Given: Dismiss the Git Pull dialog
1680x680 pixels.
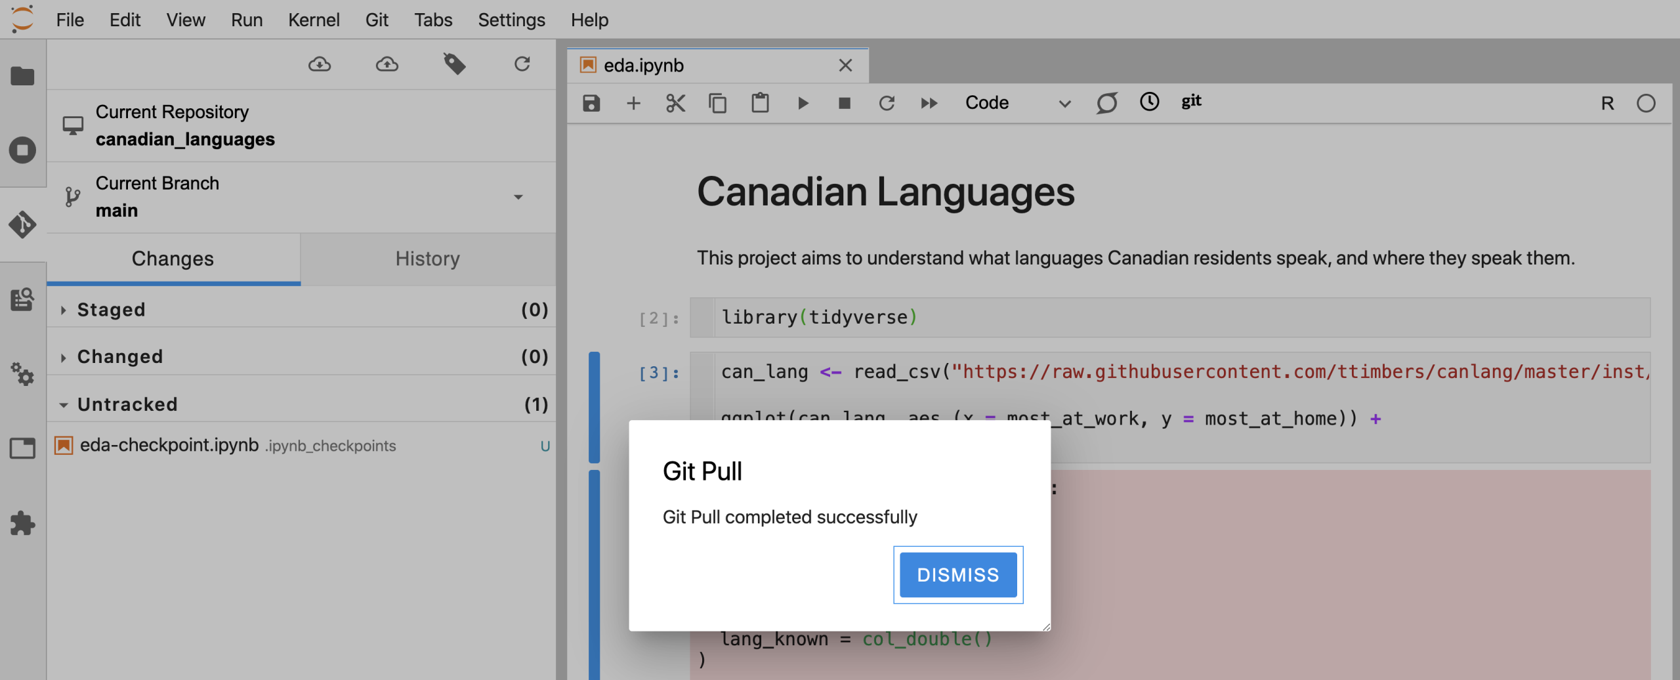Looking at the screenshot, I should point(957,575).
